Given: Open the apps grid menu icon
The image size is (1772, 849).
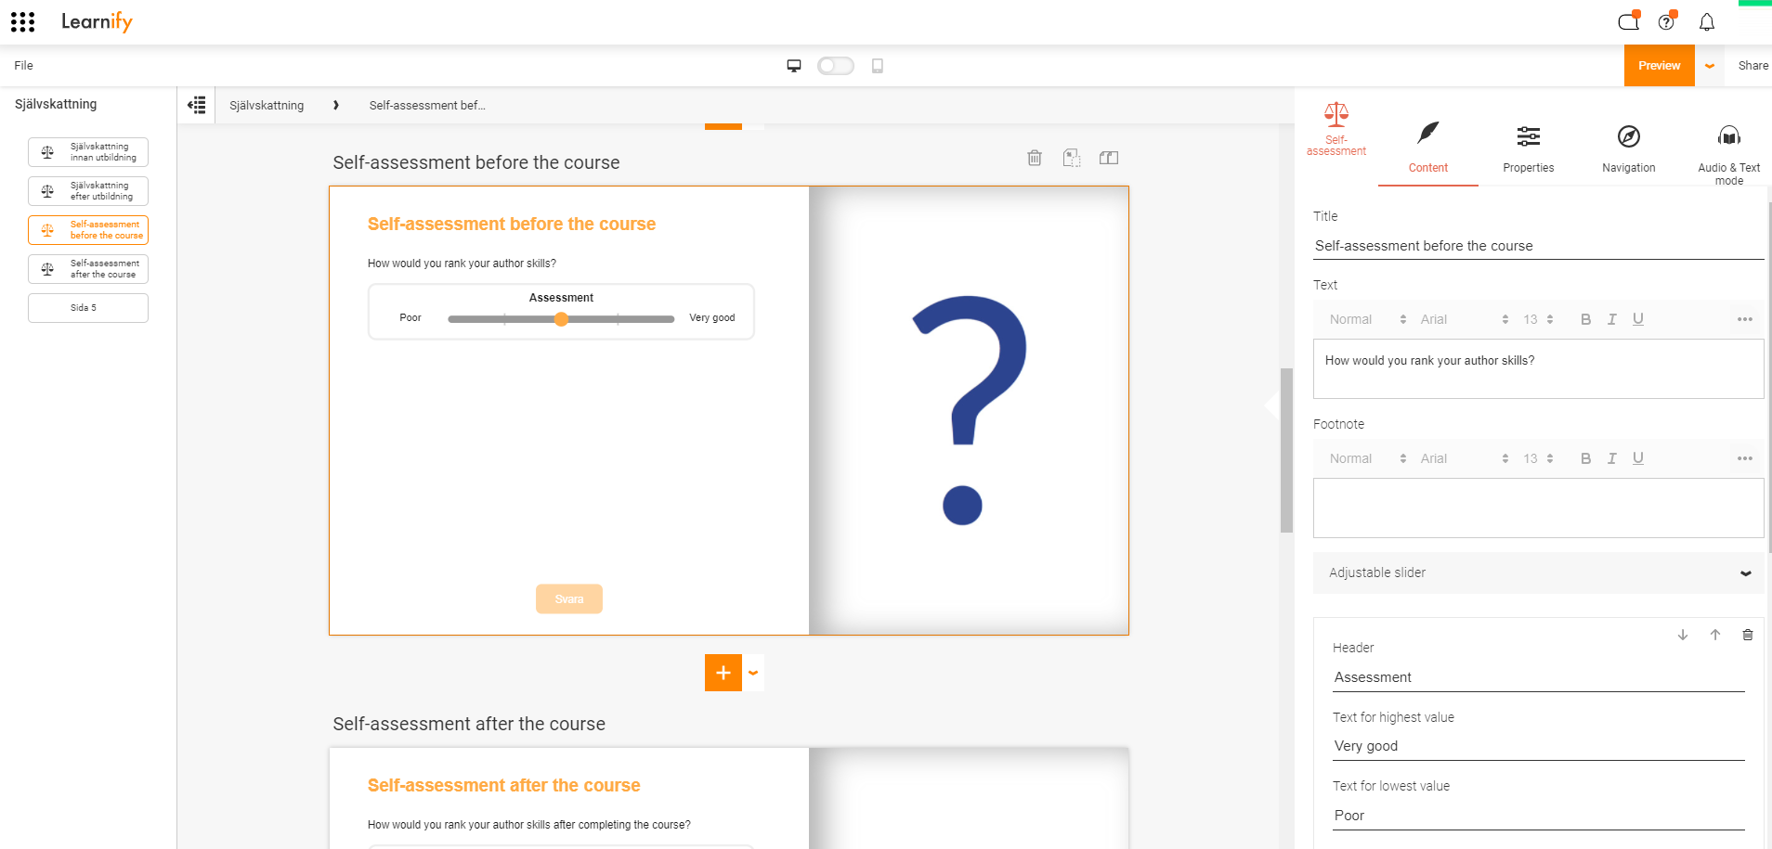Looking at the screenshot, I should click(22, 21).
